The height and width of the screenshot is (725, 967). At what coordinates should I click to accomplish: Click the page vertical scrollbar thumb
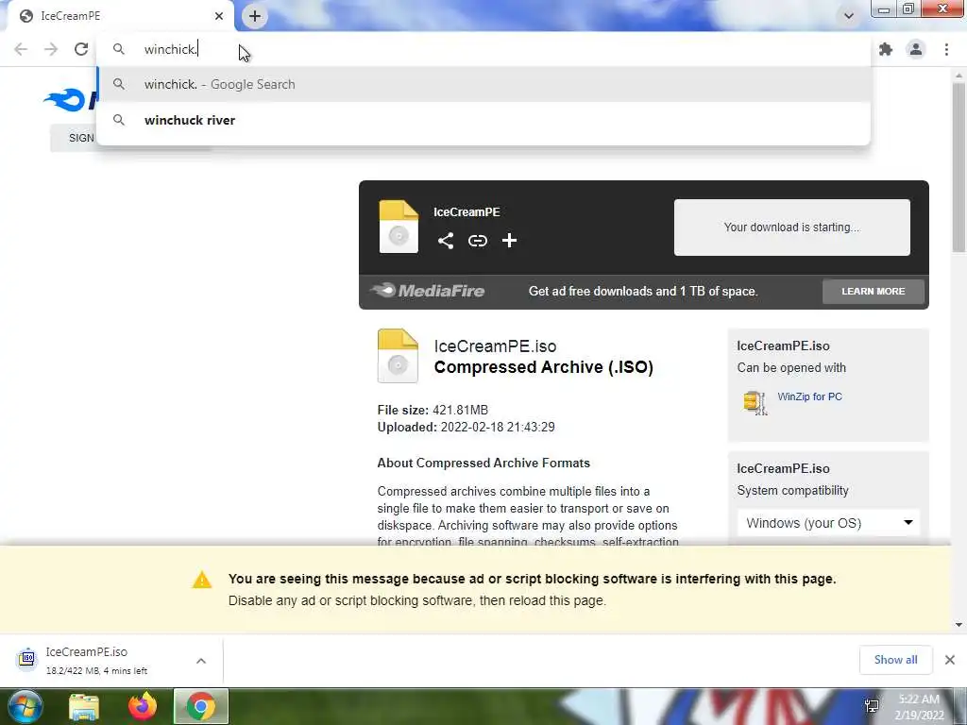(x=959, y=168)
